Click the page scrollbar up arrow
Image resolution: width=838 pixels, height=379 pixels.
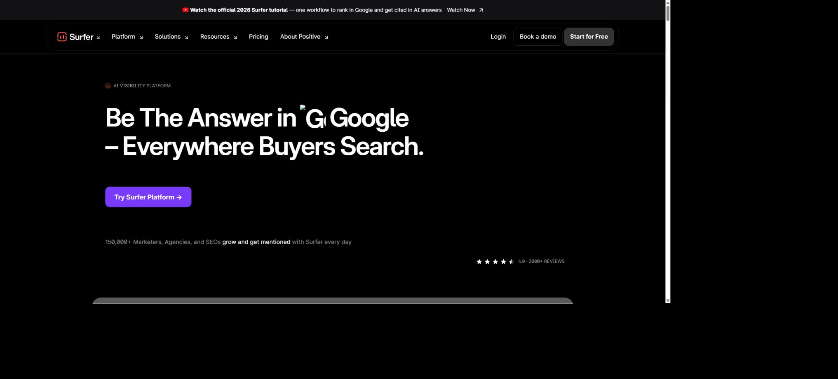click(x=668, y=2)
